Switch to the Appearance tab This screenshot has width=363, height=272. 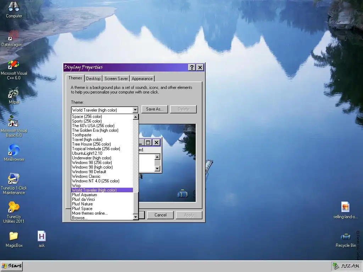(142, 79)
